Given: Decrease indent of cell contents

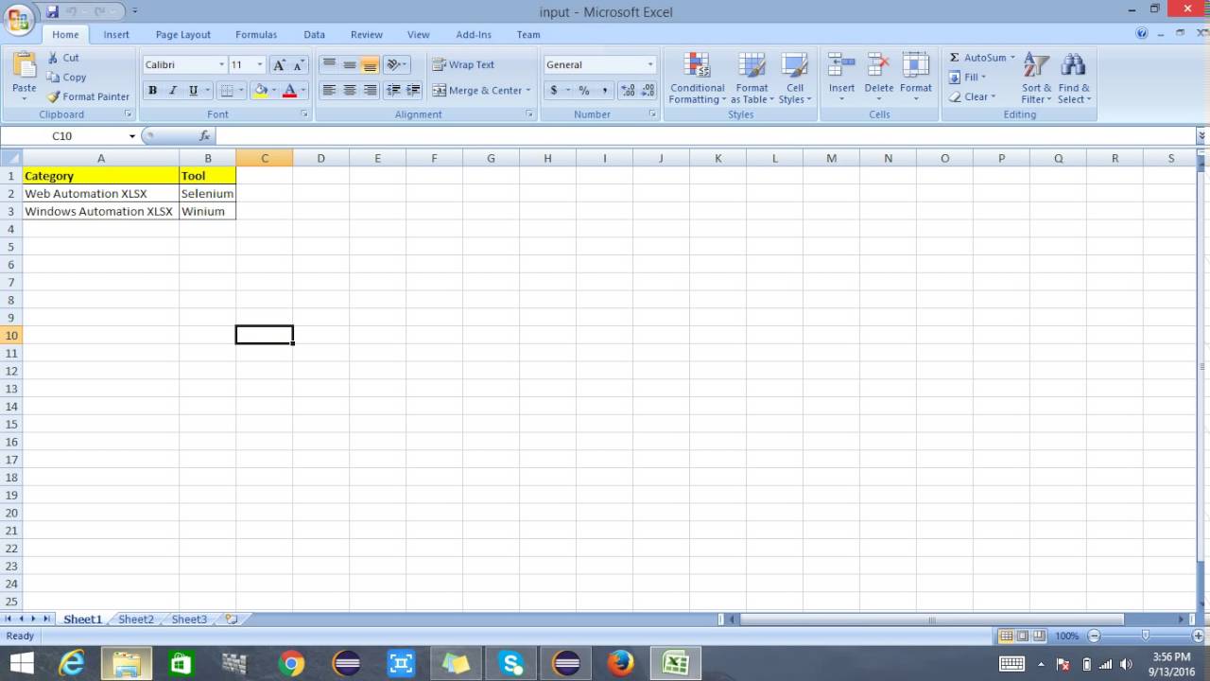Looking at the screenshot, I should (392, 90).
